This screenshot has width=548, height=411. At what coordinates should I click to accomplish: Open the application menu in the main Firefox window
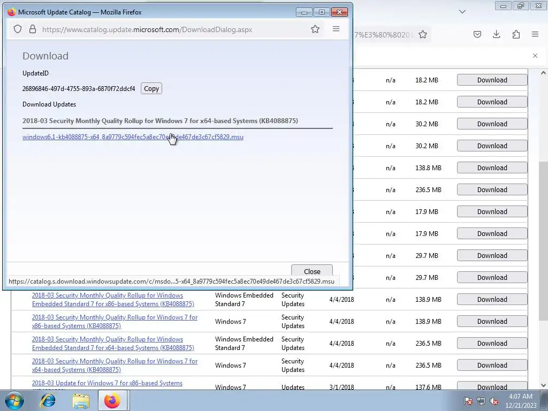(535, 34)
